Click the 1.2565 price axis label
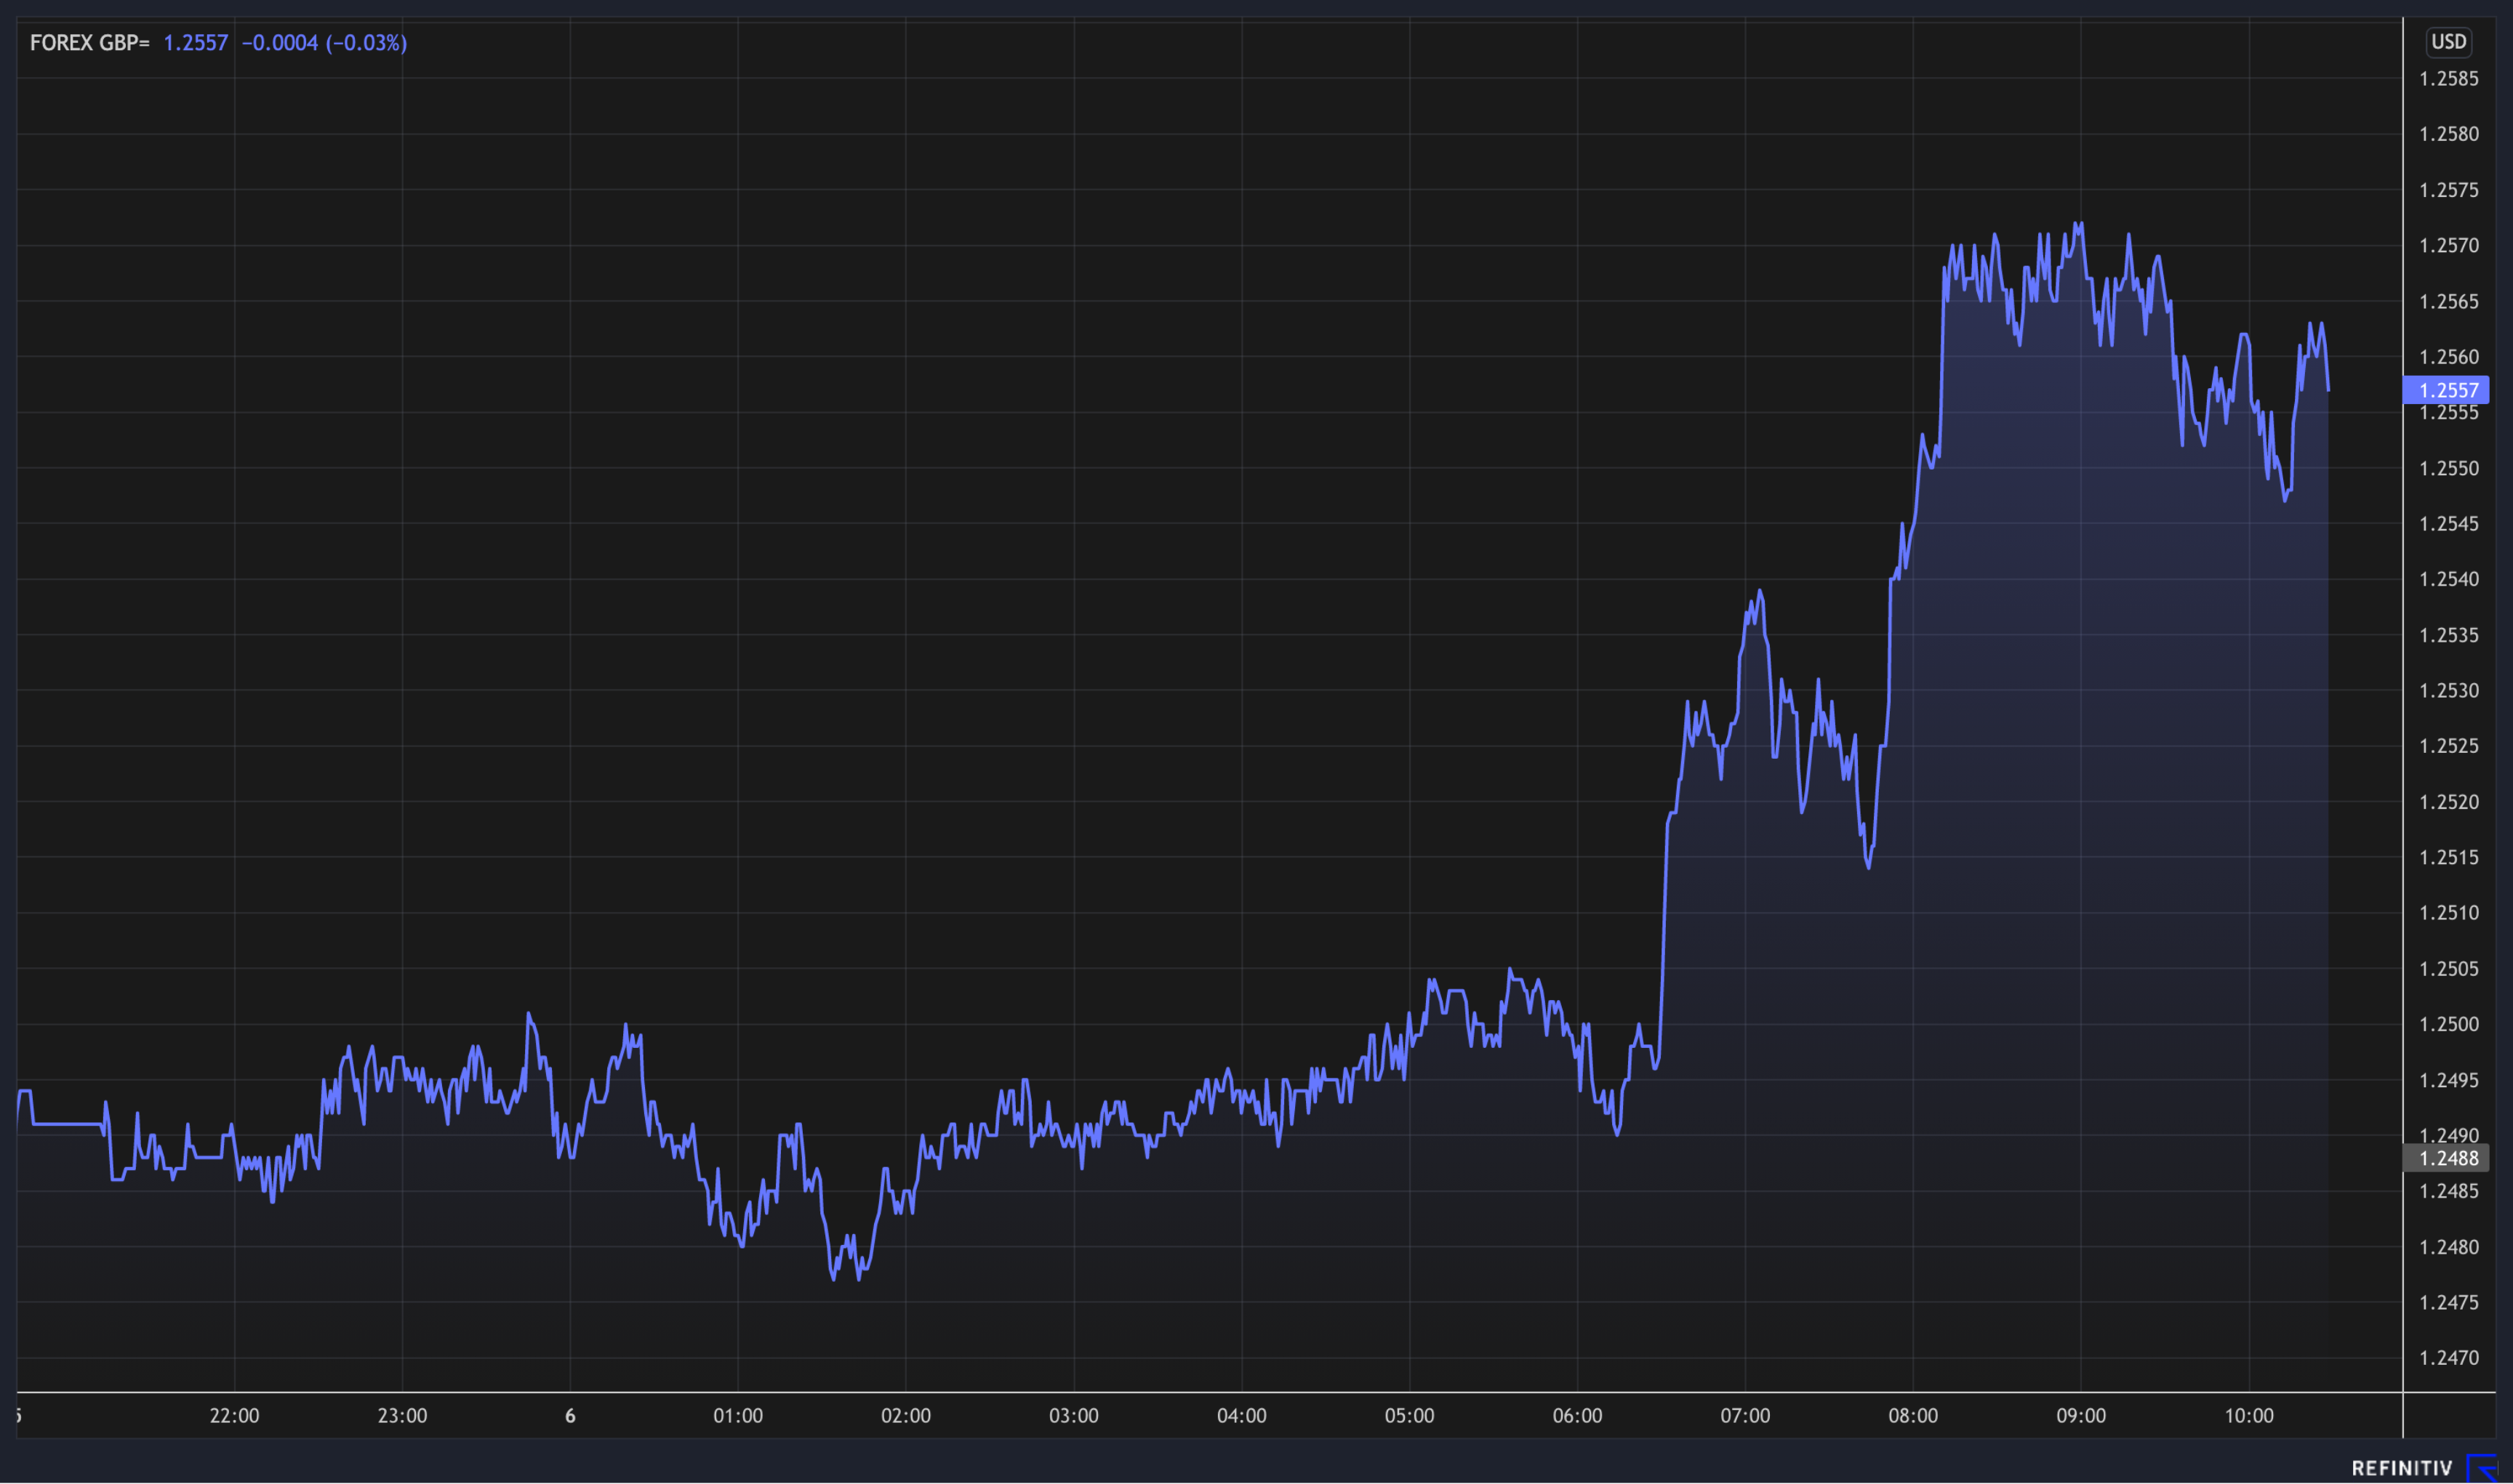Screen dimensions: 2513x1484 (x=2449, y=301)
